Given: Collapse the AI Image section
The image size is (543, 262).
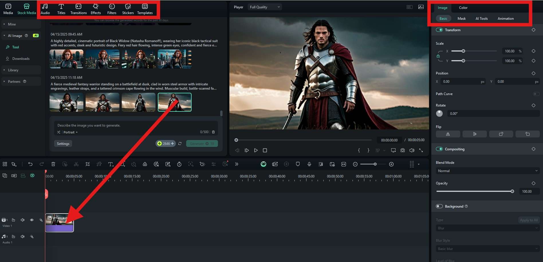Looking at the screenshot, I should point(21,36).
